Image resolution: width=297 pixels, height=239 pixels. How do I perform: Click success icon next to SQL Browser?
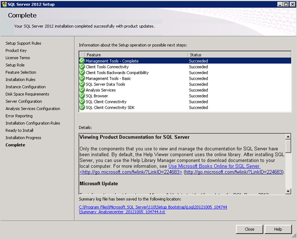tap(82, 96)
